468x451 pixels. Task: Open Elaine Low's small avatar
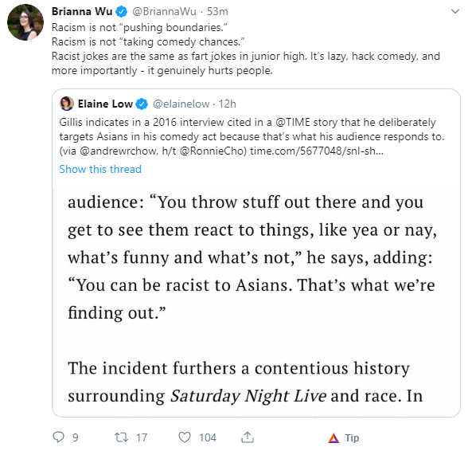pyautogui.click(x=67, y=104)
